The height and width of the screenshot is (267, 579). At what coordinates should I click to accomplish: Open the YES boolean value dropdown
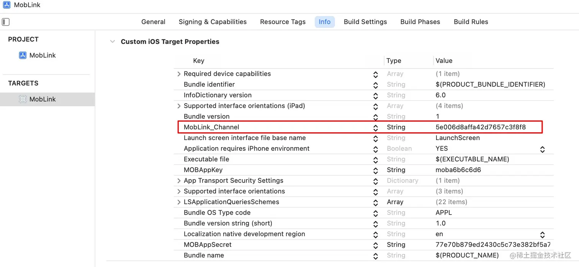point(542,149)
